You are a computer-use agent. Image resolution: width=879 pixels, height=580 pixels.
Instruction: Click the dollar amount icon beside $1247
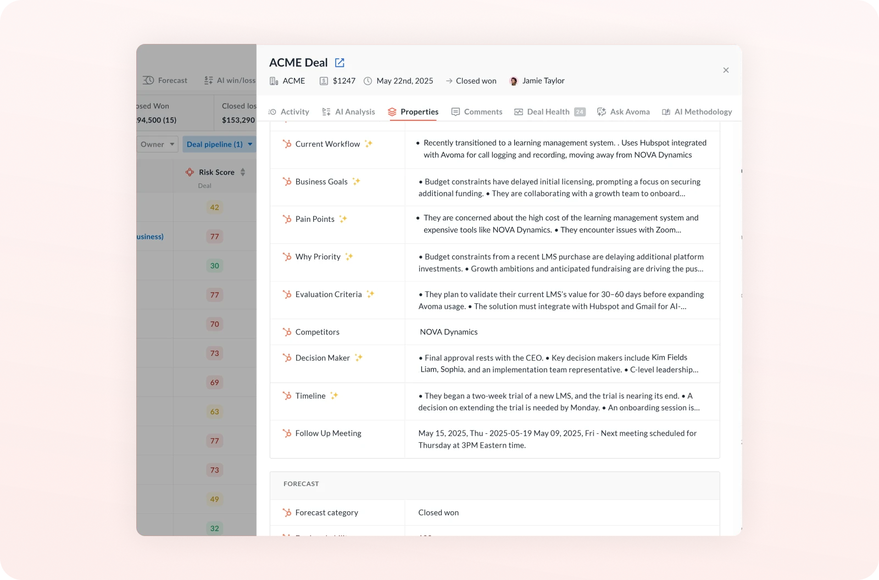[x=324, y=81]
